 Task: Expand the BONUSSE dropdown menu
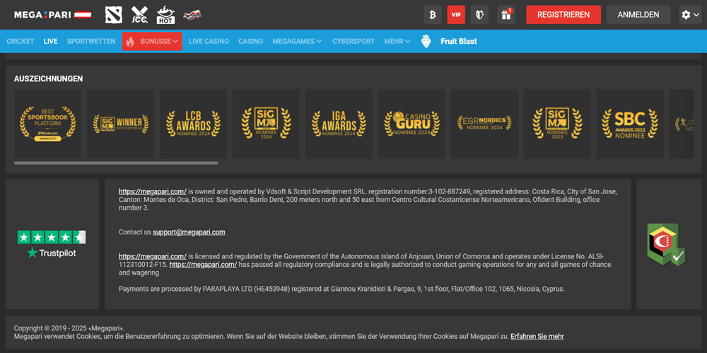152,42
